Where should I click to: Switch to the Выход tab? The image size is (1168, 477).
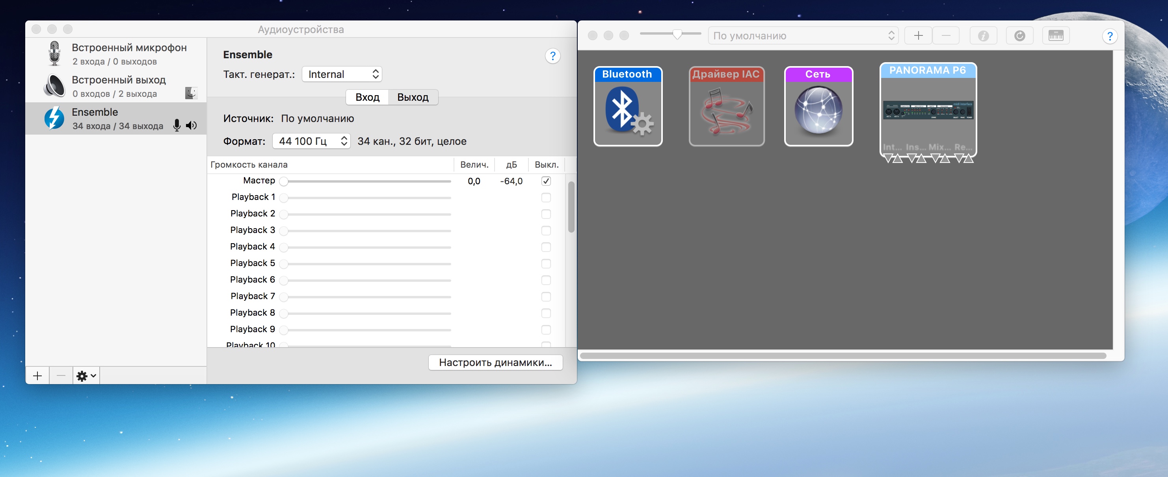pyautogui.click(x=412, y=97)
